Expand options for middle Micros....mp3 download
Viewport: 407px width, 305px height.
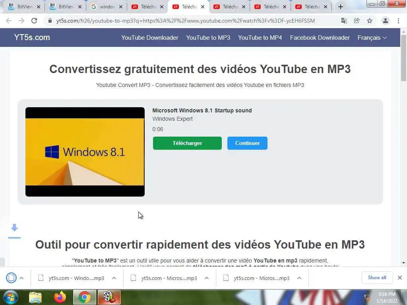pyautogui.click(x=207, y=278)
